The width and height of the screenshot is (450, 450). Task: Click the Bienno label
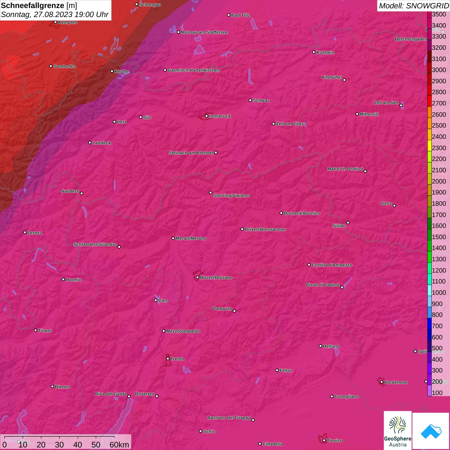coord(62,387)
